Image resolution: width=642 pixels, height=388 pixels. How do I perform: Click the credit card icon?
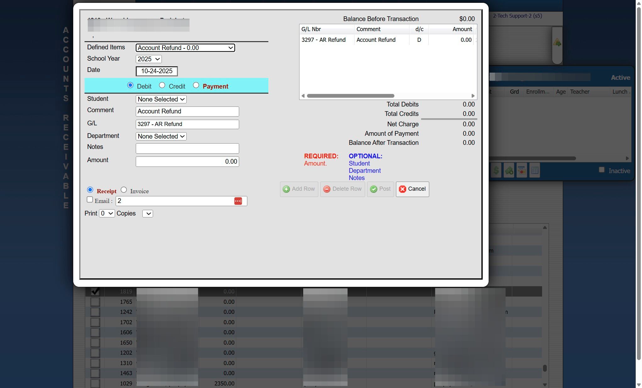click(522, 171)
